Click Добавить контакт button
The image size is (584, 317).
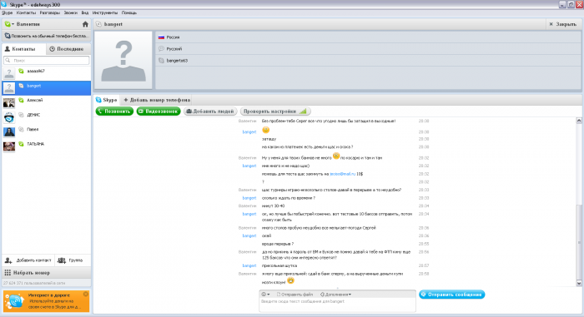28,260
